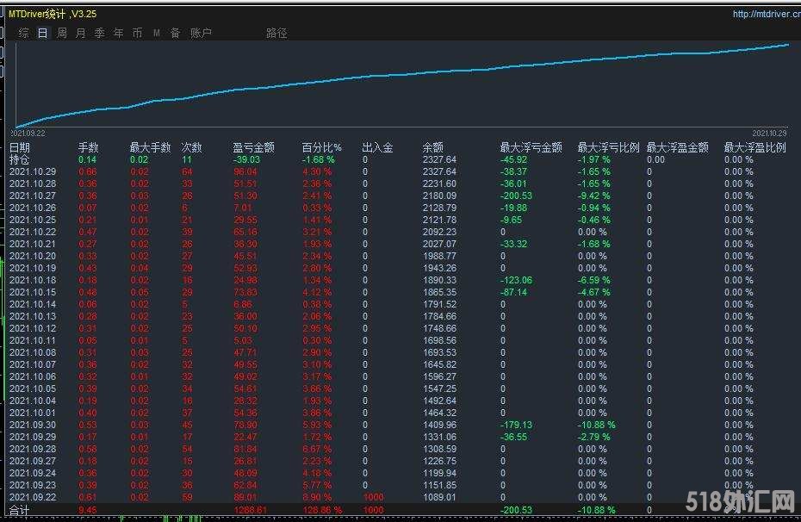Select the 日 daily tab

pos(42,34)
